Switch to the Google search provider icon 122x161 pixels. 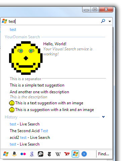(x=32, y=154)
